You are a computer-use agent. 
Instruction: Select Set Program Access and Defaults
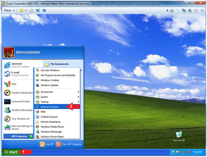[x=57, y=75]
